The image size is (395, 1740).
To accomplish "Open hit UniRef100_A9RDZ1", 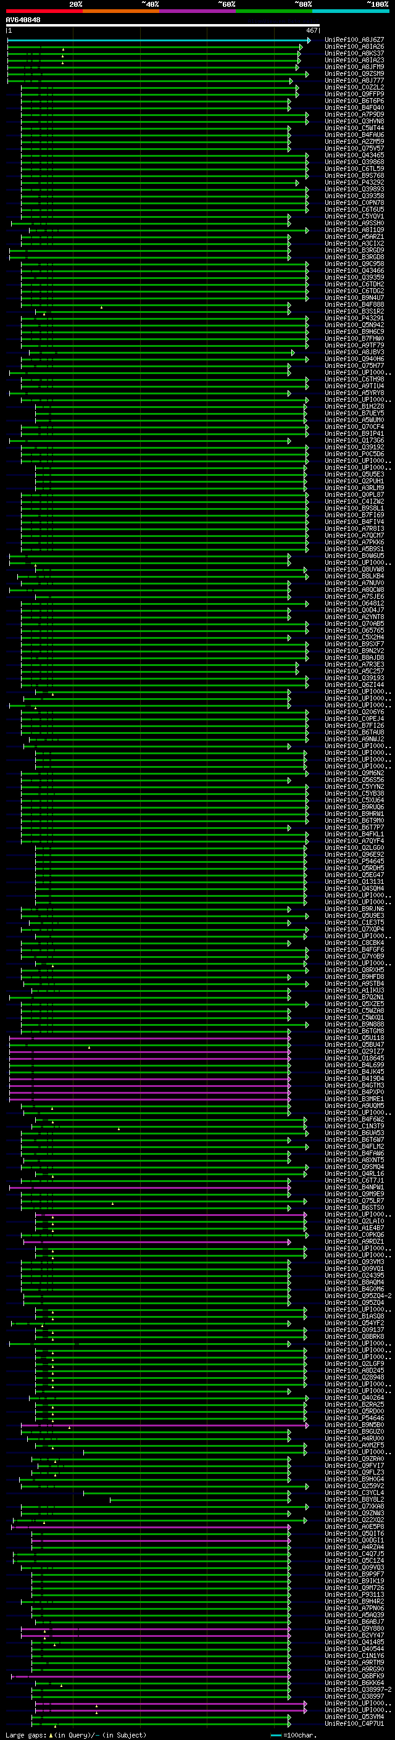I will point(354,1241).
